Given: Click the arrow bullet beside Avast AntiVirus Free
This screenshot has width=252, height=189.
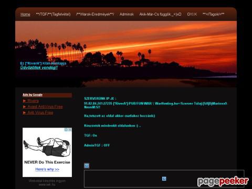Looking at the screenshot, I should point(25,107).
